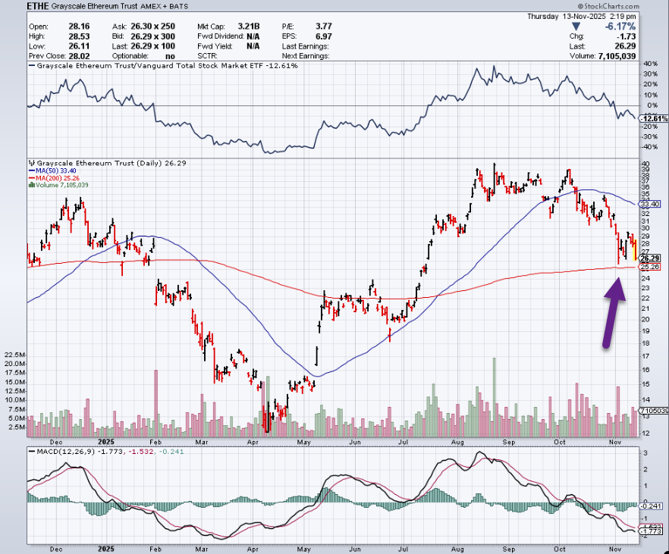The image size is (669, 554).
Task: Click the 26.29 last price tag
Action: pos(650,258)
